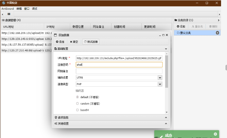Image resolution: width=227 pixels, height=138 pixels.
Task: Click the dialog scrollbar down arrow
Action: tap(167, 112)
